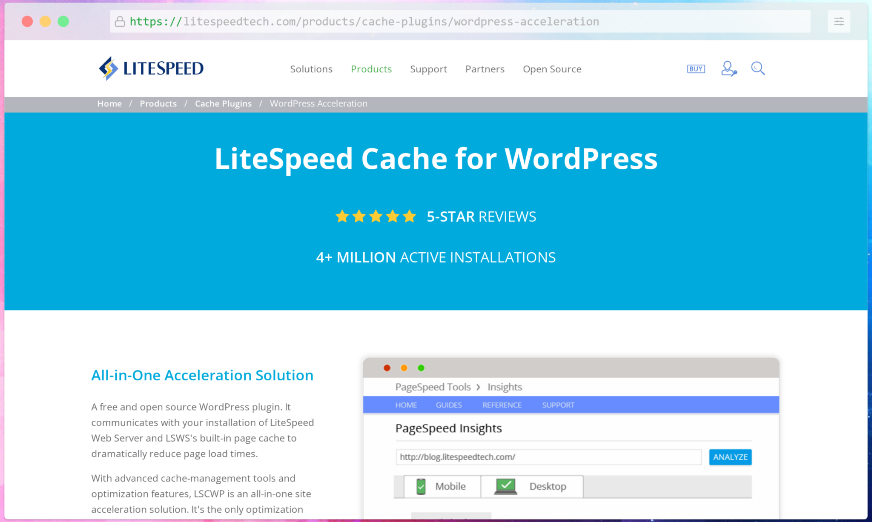Click Insights breadcrumb text
872x522 pixels.
pos(505,387)
